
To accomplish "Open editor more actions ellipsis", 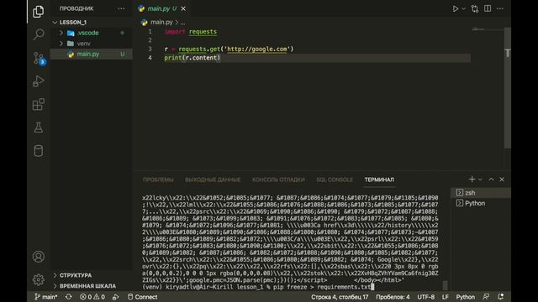I will 500,8.
